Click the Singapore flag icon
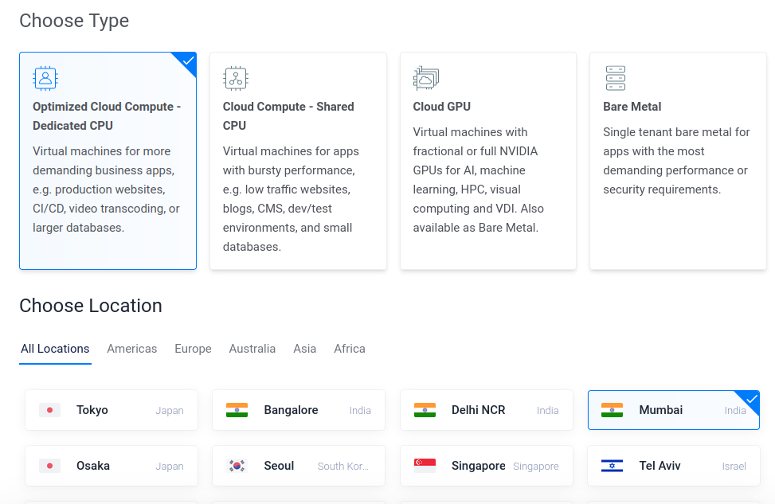775x504 pixels. point(425,466)
